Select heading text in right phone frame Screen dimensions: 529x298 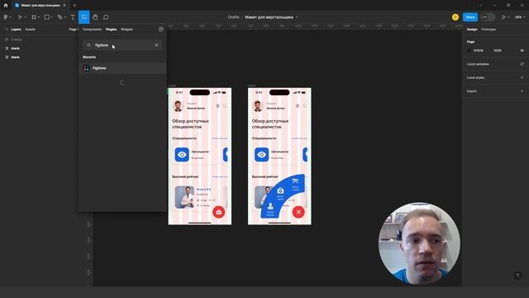coord(270,123)
